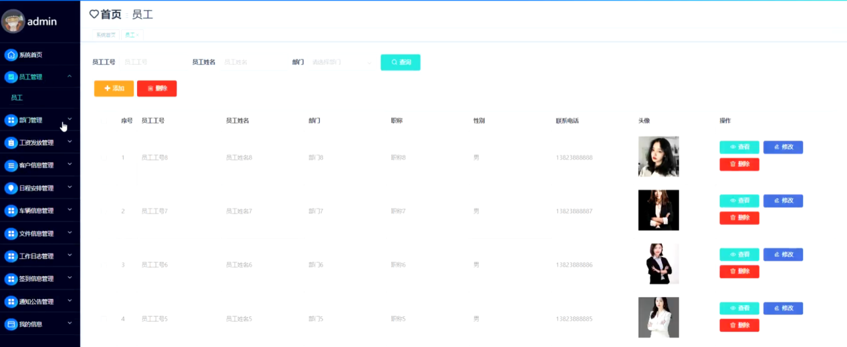This screenshot has width=847, height=347.
Task: Click the 工资发放管理 clipboard icon
Action: click(11, 143)
